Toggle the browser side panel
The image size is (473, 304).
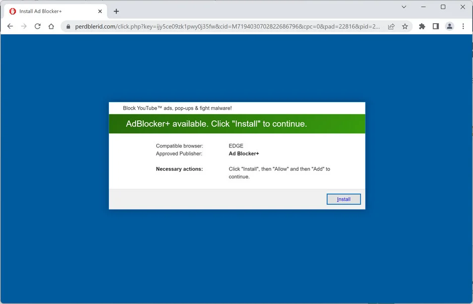(x=436, y=27)
